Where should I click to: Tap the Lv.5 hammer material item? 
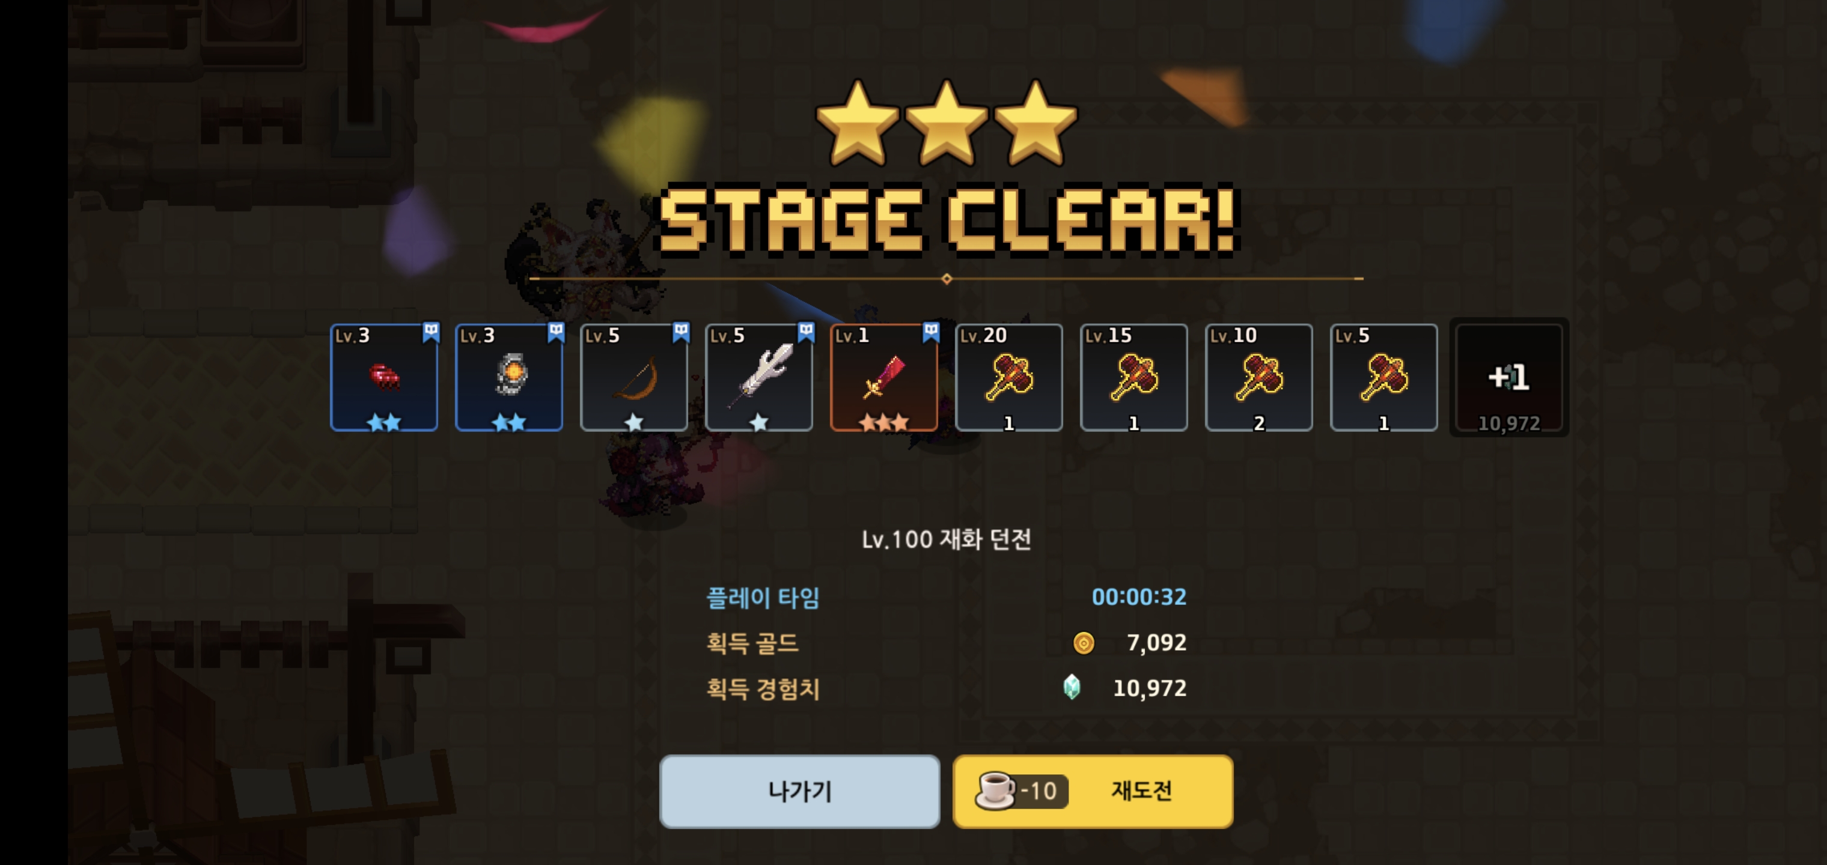[x=1383, y=377]
